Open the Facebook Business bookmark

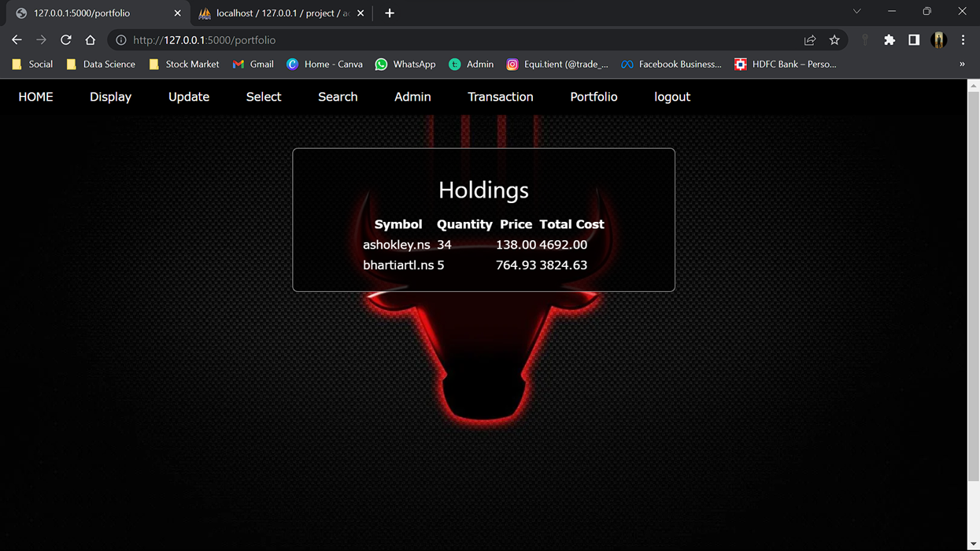click(671, 64)
